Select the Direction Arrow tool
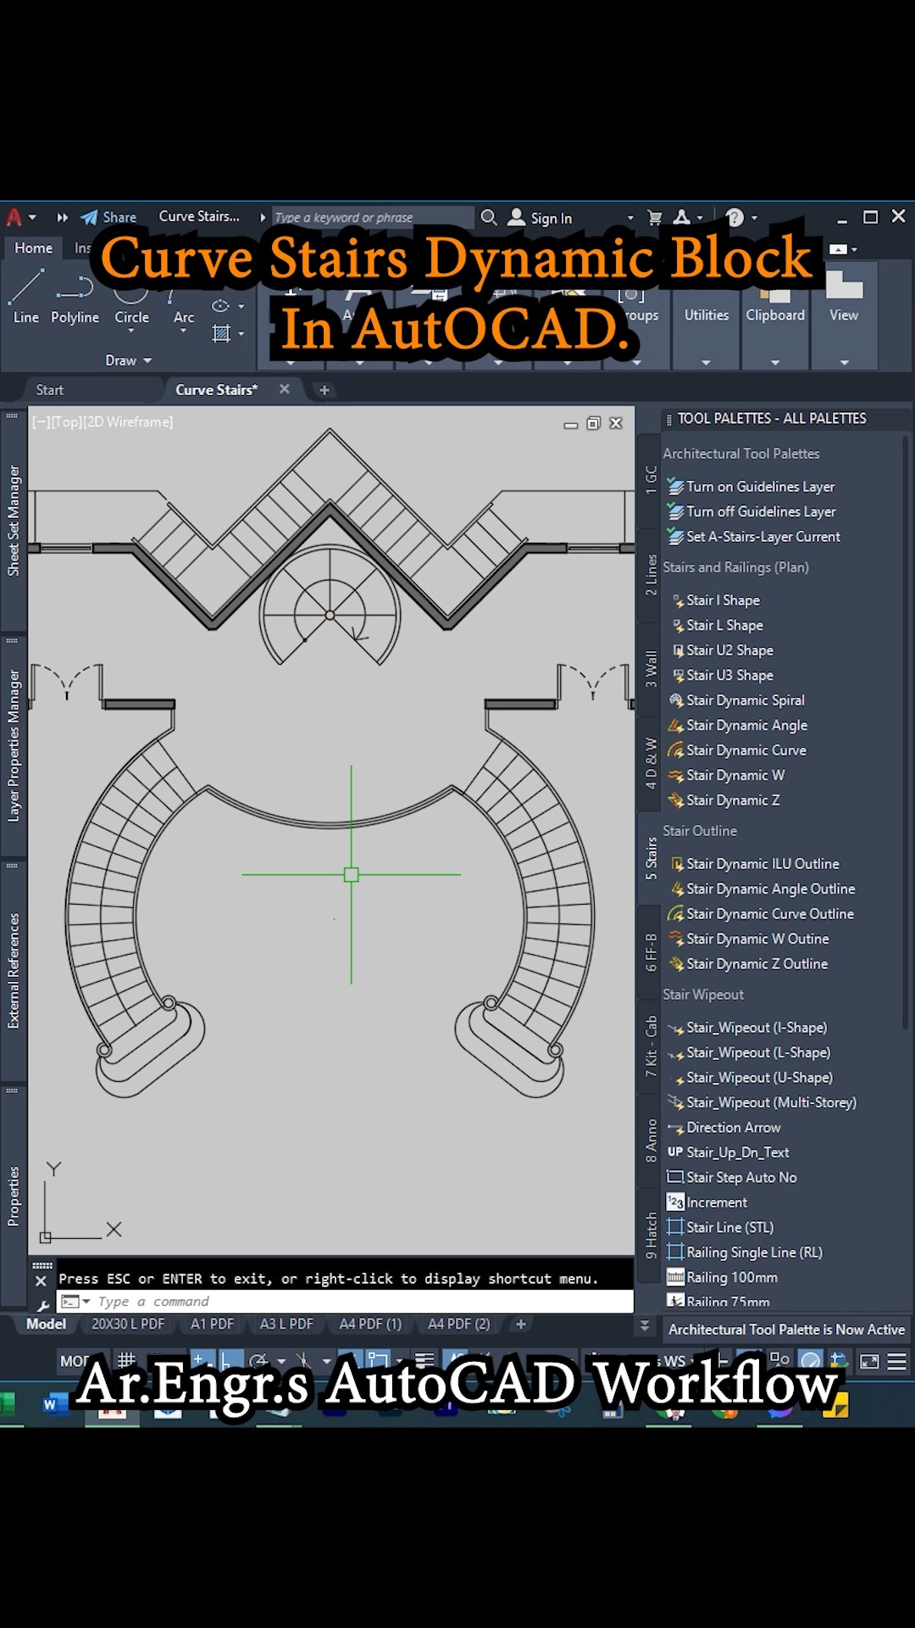This screenshot has width=915, height=1628. (724, 1128)
